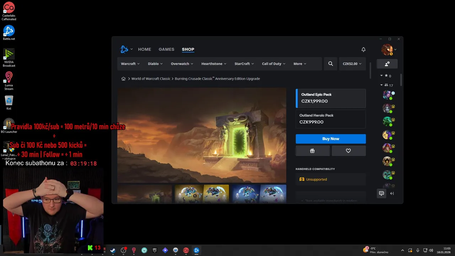Open the Battle.net desktop shortcut

9,33
